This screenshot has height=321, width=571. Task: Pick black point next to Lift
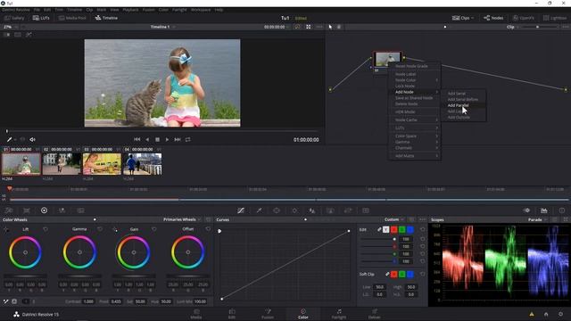point(6,229)
